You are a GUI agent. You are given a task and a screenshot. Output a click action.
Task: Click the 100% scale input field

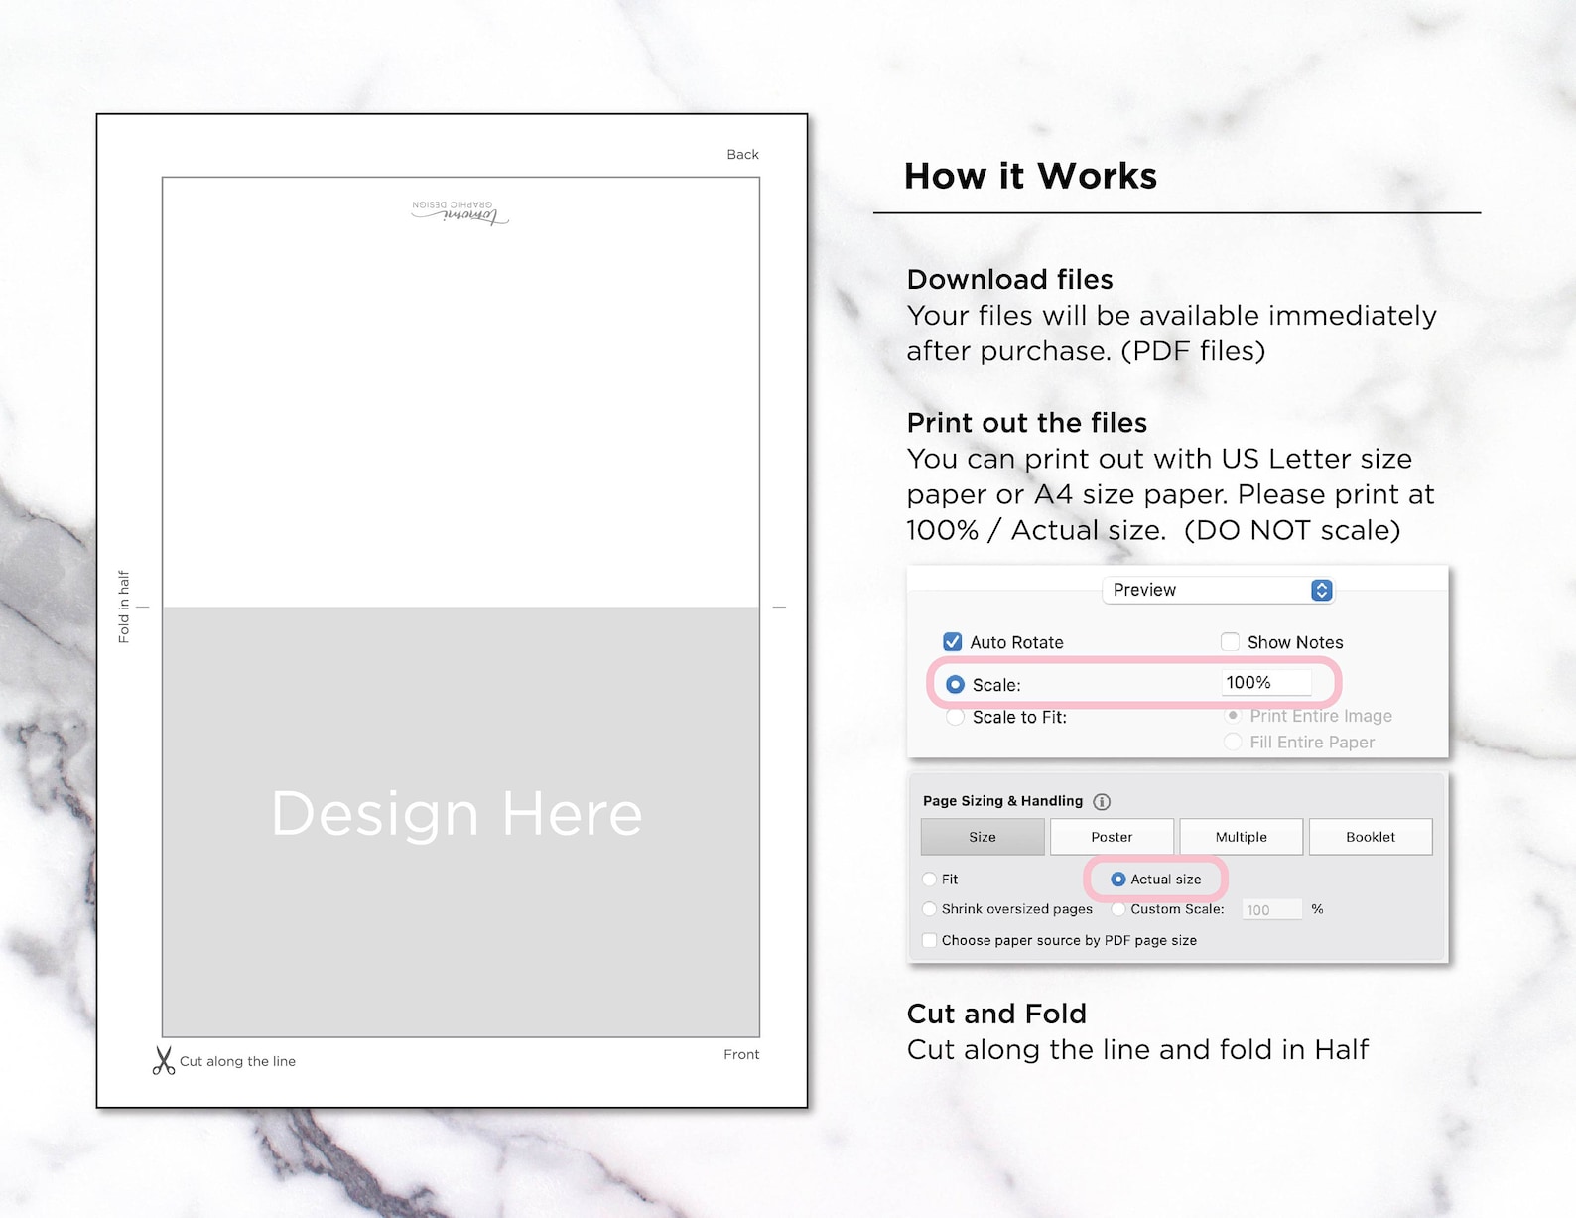coord(1265,683)
